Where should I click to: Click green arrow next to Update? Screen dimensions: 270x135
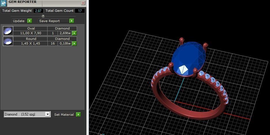(30, 21)
